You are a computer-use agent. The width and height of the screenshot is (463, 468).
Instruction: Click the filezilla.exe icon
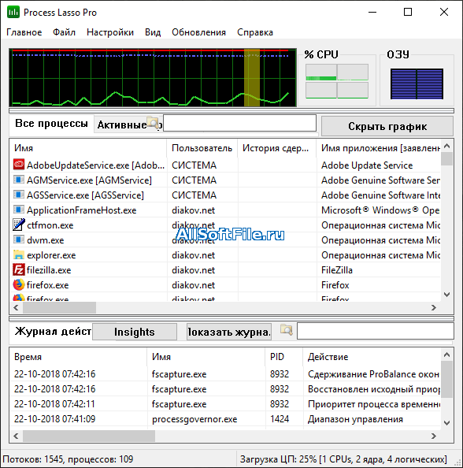point(18,269)
